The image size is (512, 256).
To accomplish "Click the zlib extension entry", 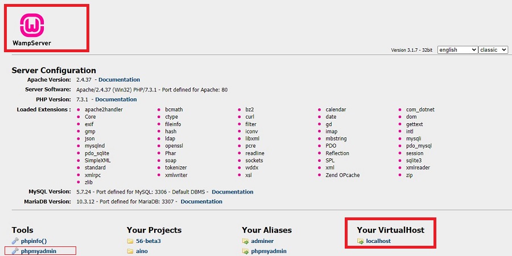I will [x=89, y=182].
